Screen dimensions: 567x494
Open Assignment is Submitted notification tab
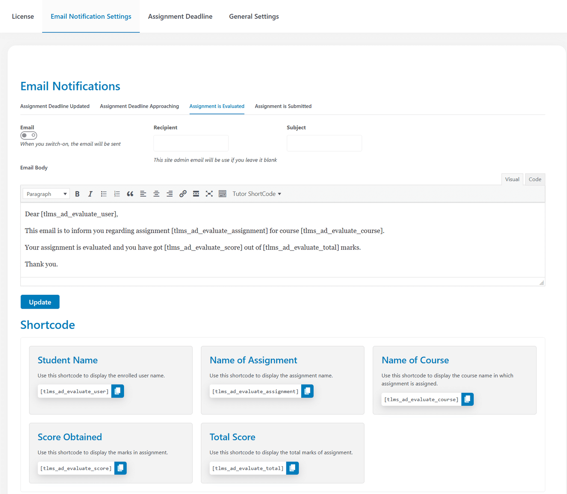(x=283, y=106)
